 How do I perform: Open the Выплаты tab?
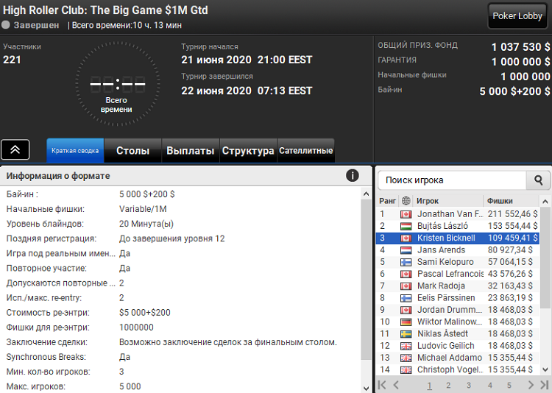190,150
